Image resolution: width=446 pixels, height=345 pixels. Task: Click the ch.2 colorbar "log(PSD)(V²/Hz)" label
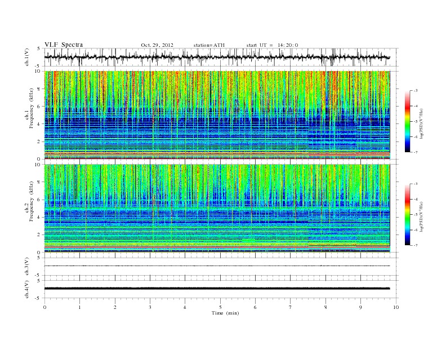pyautogui.click(x=422, y=216)
